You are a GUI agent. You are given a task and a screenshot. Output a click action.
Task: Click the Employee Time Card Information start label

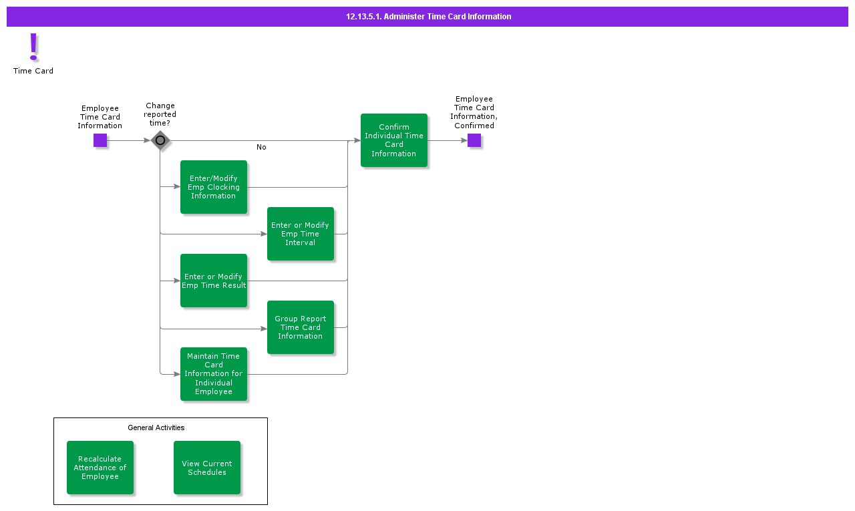(100, 117)
